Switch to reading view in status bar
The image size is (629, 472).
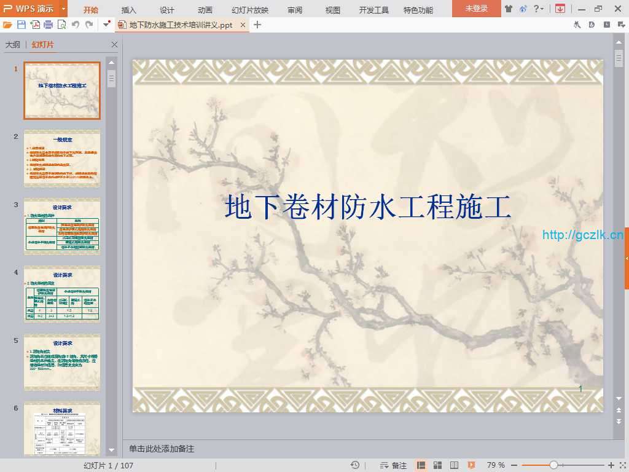[455, 465]
